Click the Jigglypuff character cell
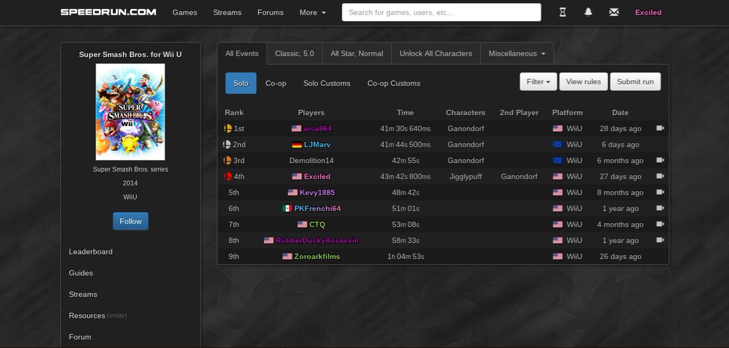The height and width of the screenshot is (348, 729). pyautogui.click(x=466, y=176)
